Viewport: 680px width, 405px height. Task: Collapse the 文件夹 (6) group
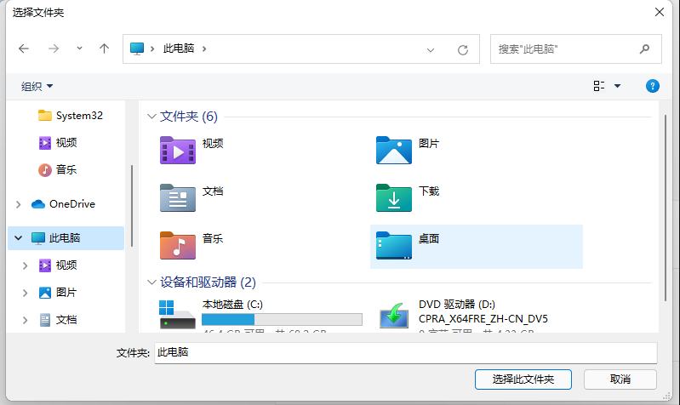(x=151, y=116)
